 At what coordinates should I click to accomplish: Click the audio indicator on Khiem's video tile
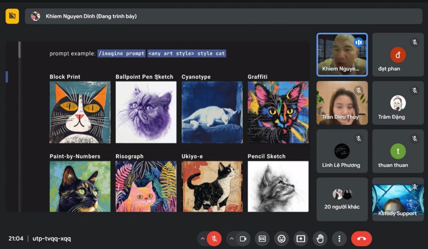pos(358,42)
